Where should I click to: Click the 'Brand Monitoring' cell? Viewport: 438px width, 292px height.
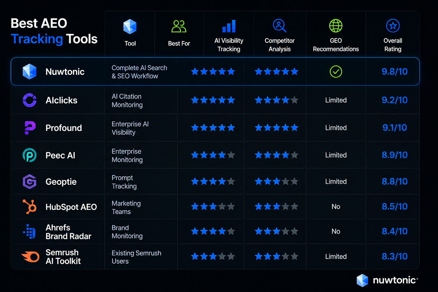tap(127, 232)
